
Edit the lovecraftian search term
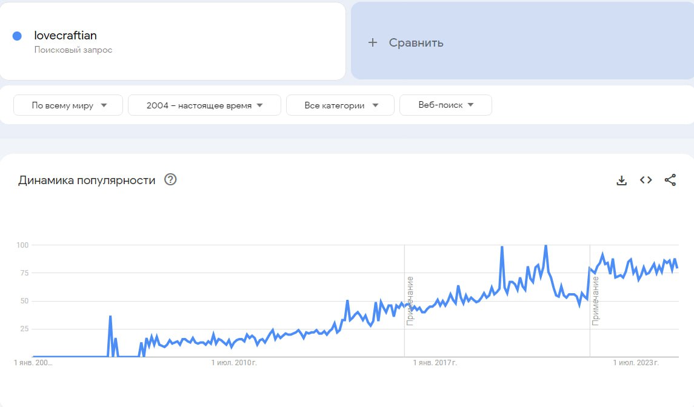[x=65, y=36]
